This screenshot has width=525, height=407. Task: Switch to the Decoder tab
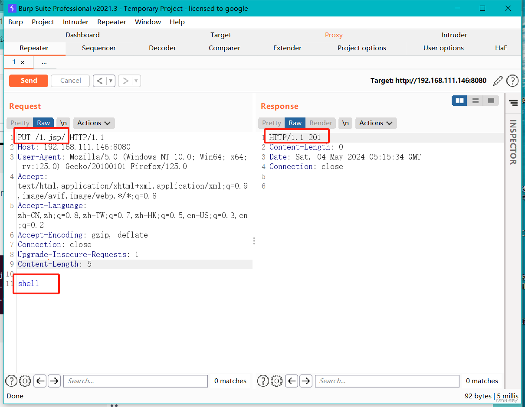(162, 48)
